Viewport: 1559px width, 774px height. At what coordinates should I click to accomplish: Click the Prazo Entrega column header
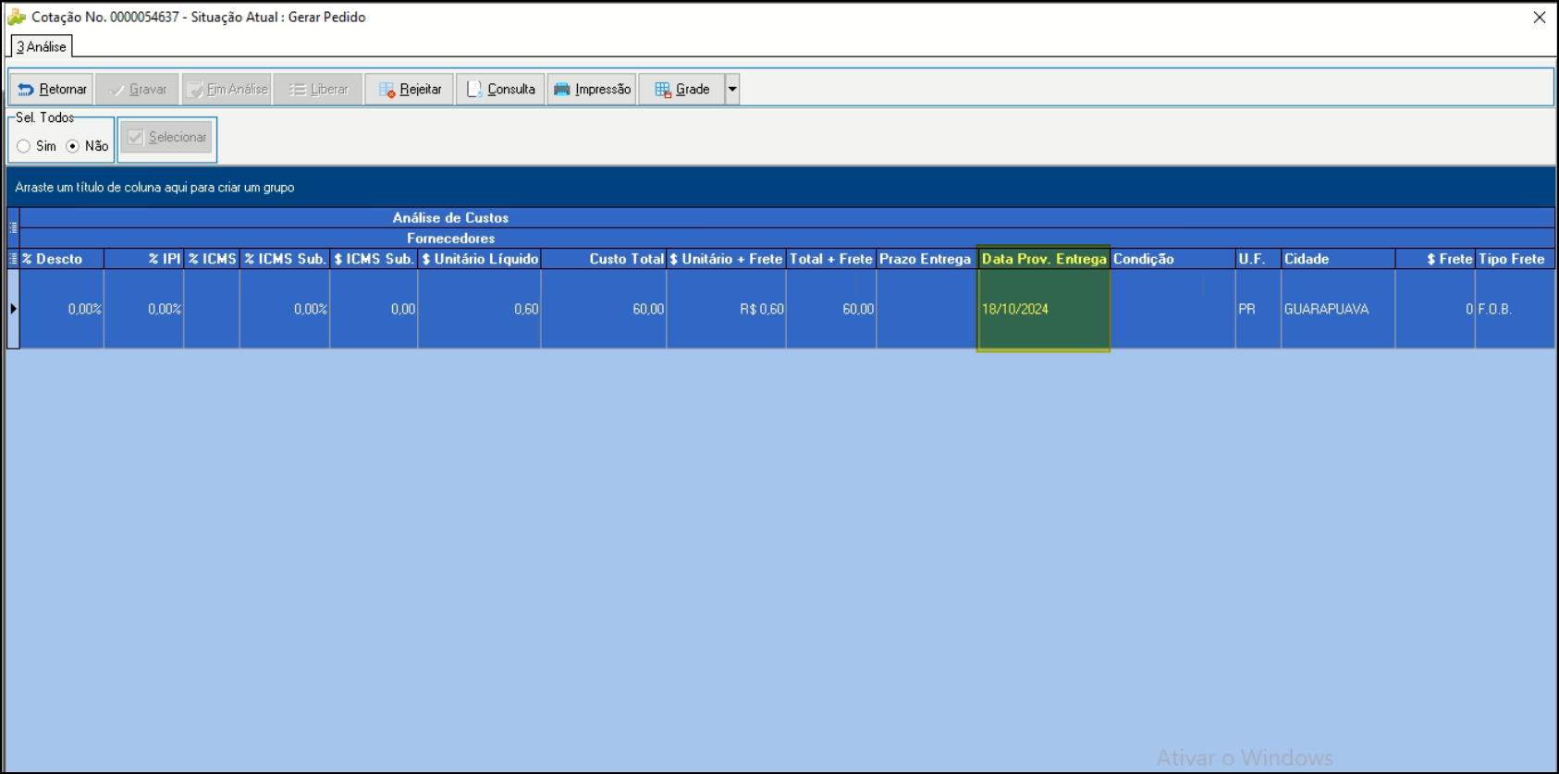coord(927,259)
